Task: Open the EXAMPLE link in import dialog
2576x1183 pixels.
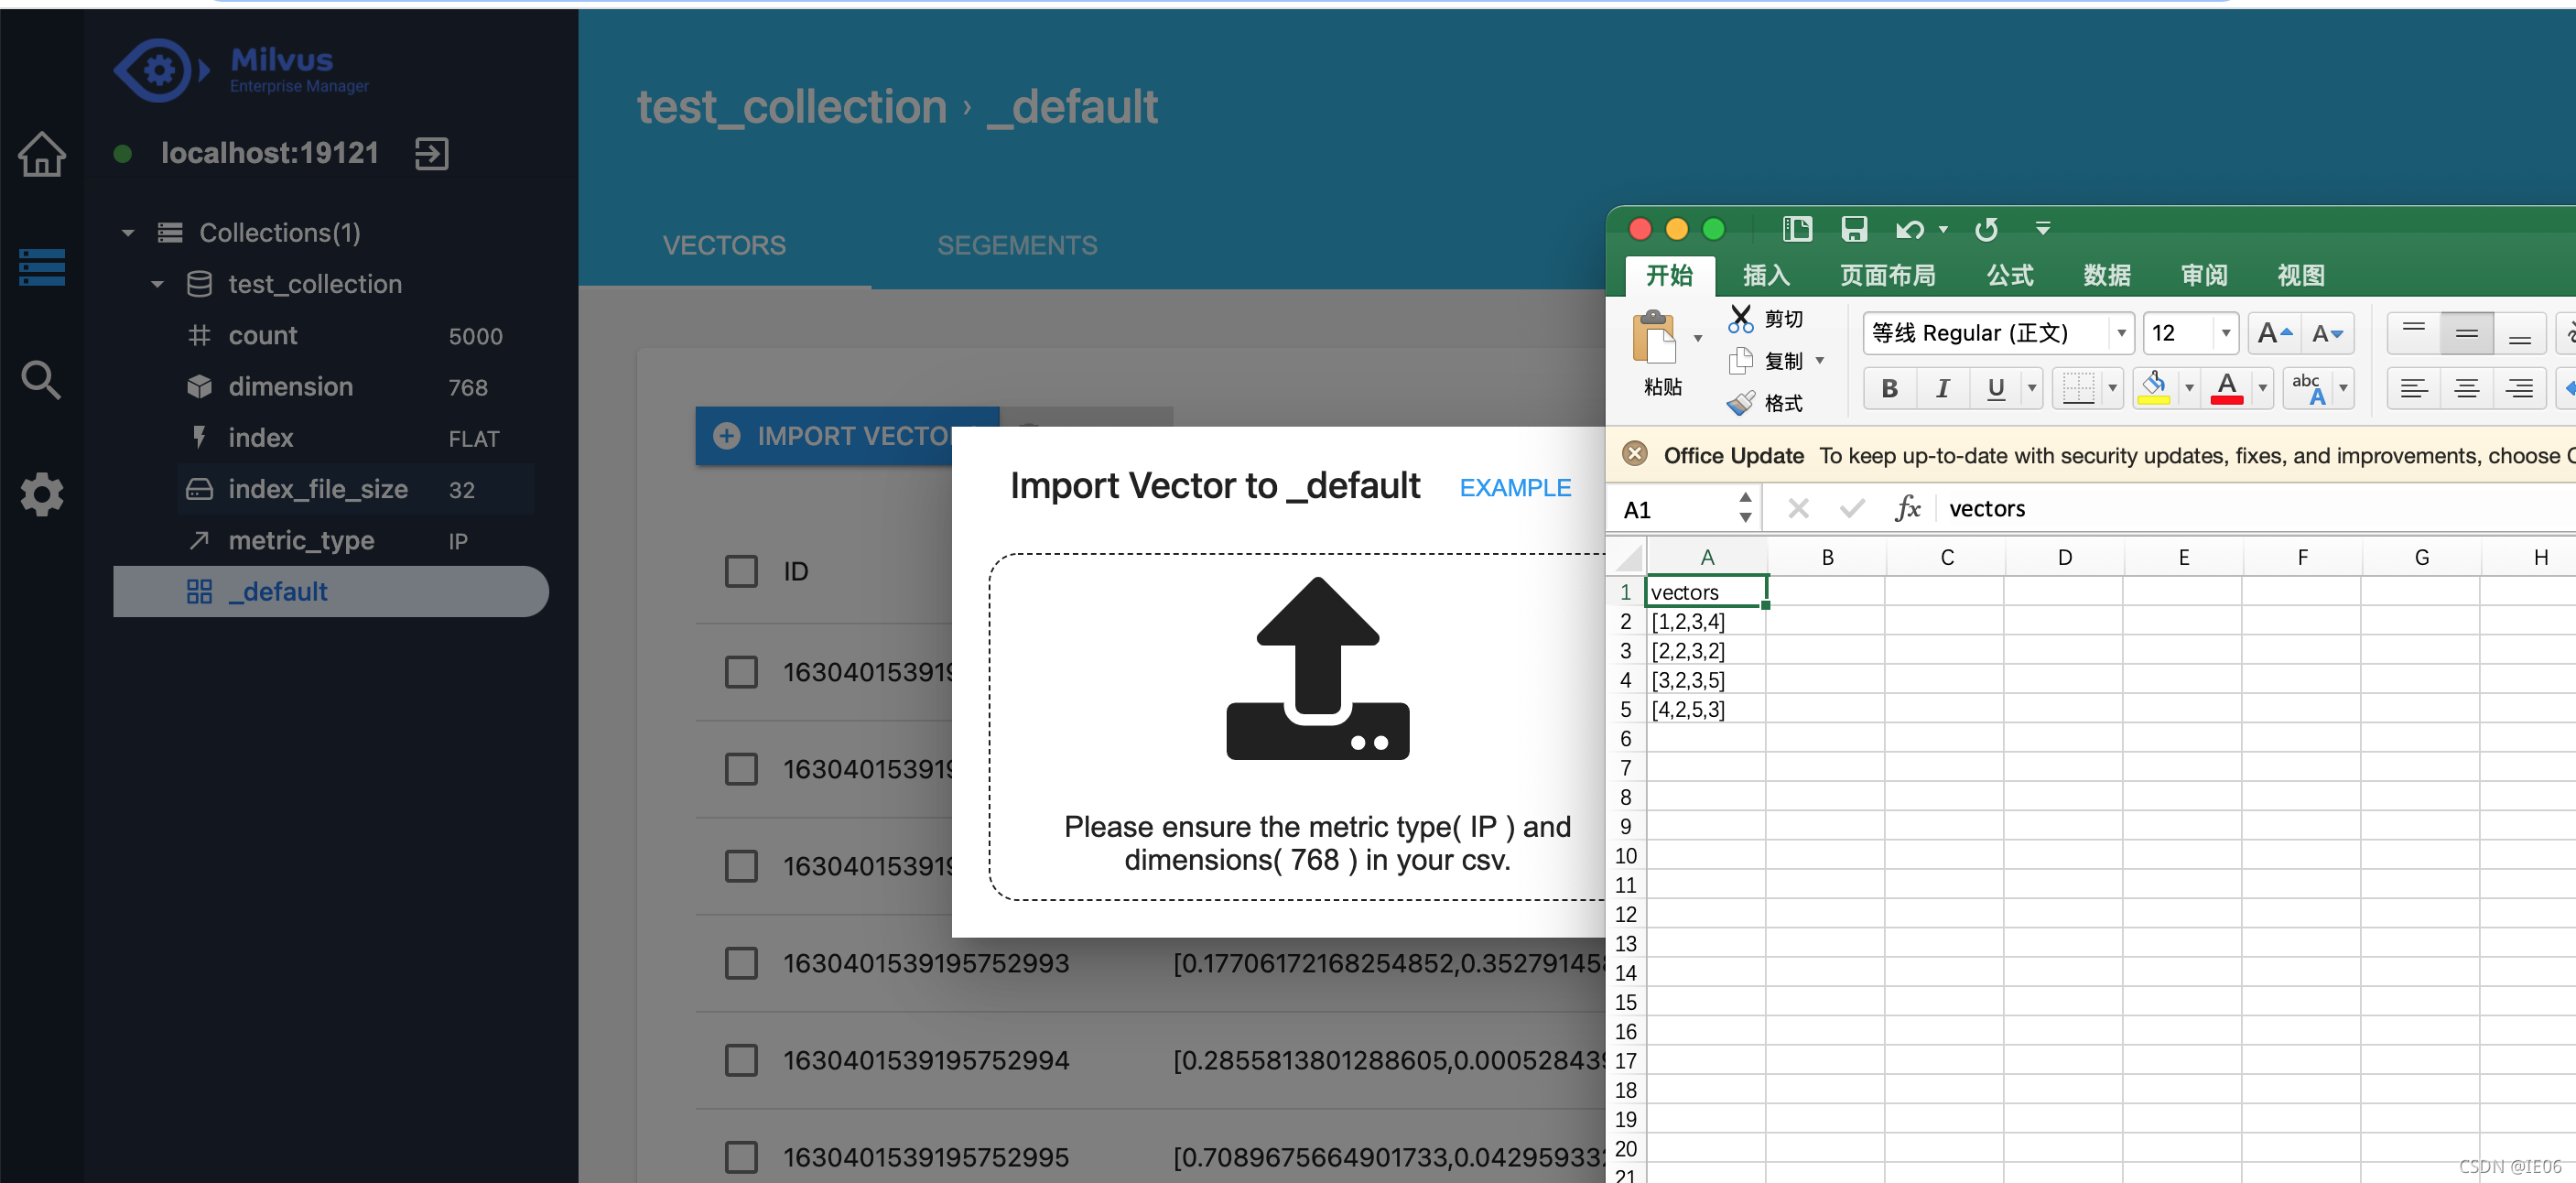Action: click(1515, 487)
